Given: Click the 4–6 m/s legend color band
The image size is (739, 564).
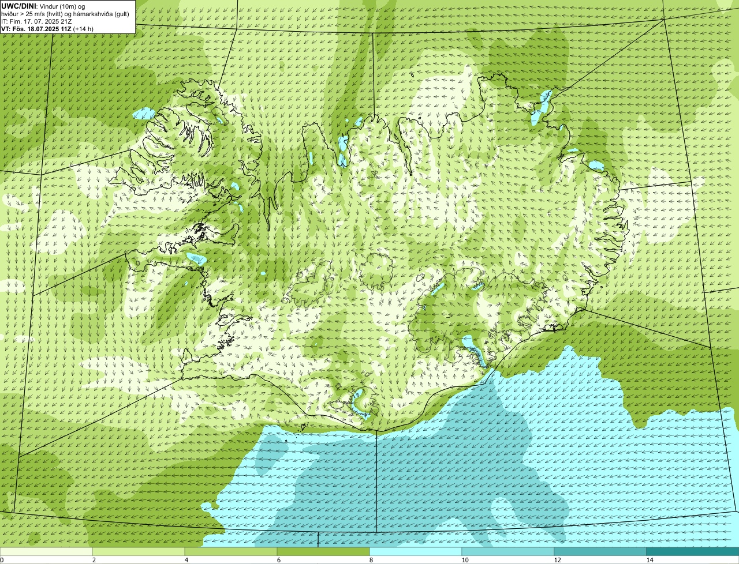Looking at the screenshot, I should coord(231,552).
